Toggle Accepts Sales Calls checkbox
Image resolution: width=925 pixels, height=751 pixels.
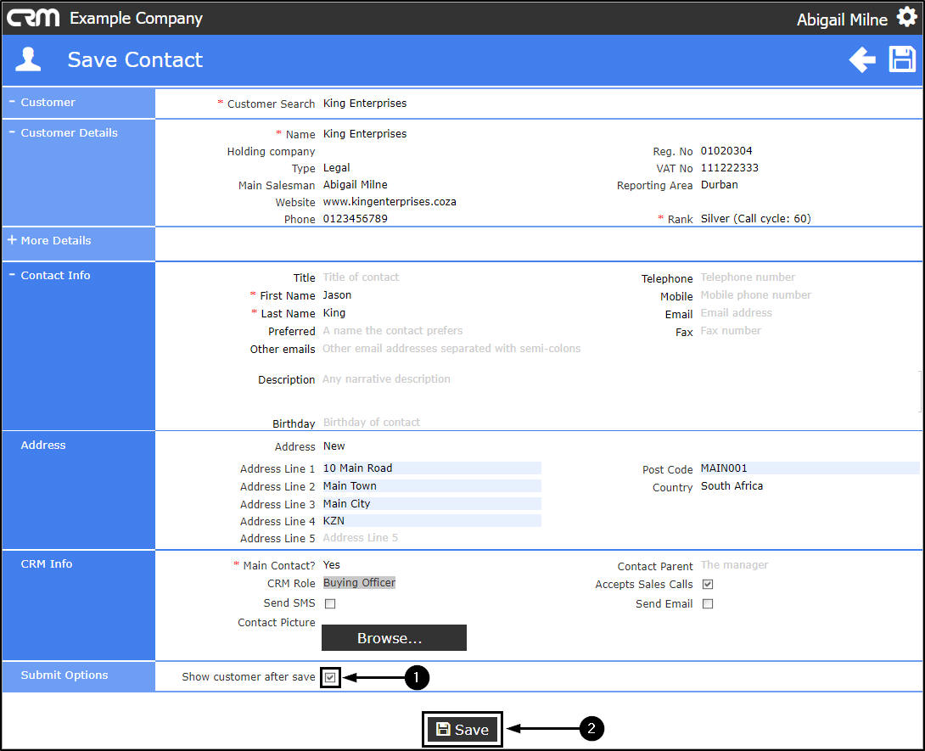(708, 585)
